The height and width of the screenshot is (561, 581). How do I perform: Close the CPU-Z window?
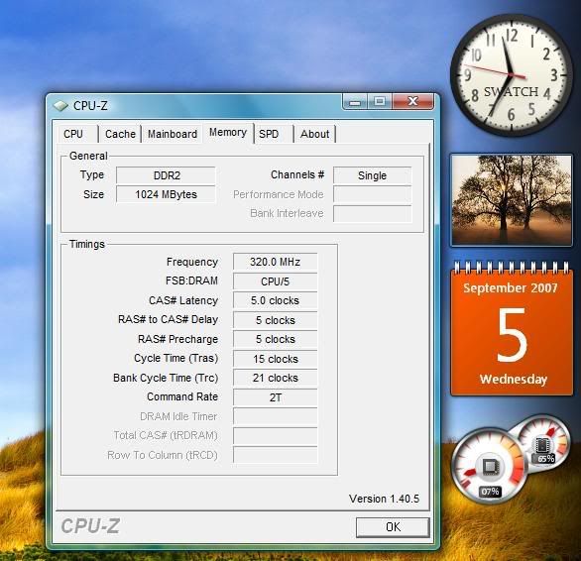tap(412, 101)
